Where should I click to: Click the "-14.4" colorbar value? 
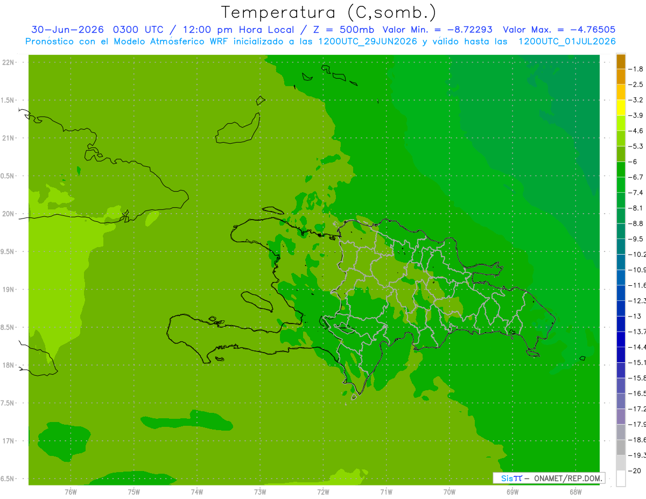point(637,347)
